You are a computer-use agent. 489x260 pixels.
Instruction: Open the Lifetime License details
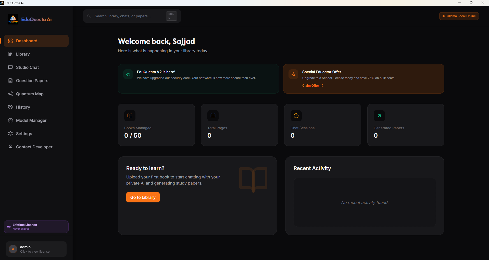(36, 226)
